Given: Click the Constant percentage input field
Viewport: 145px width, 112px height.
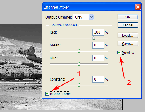Looking at the screenshot, I should pos(98,79).
